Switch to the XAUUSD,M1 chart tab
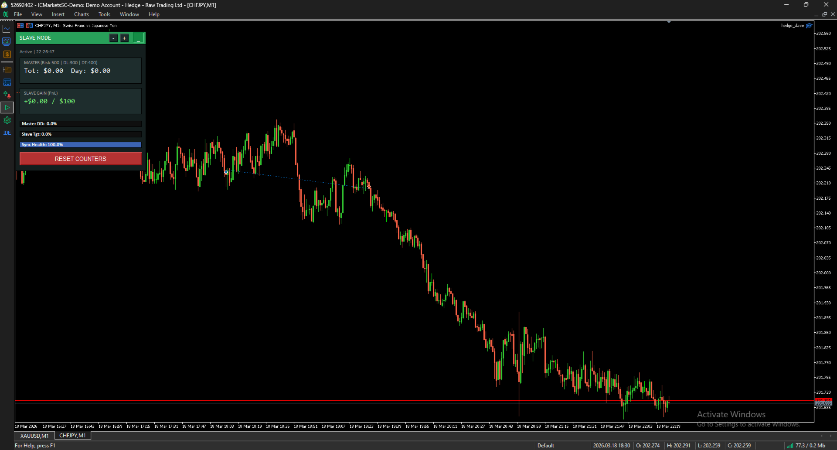 34,436
